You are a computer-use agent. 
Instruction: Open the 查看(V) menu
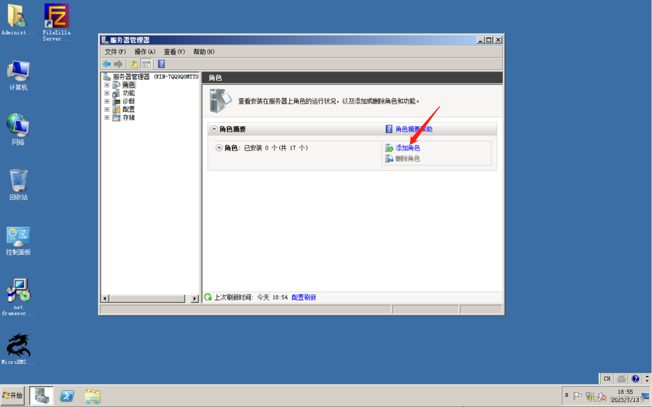(x=174, y=51)
